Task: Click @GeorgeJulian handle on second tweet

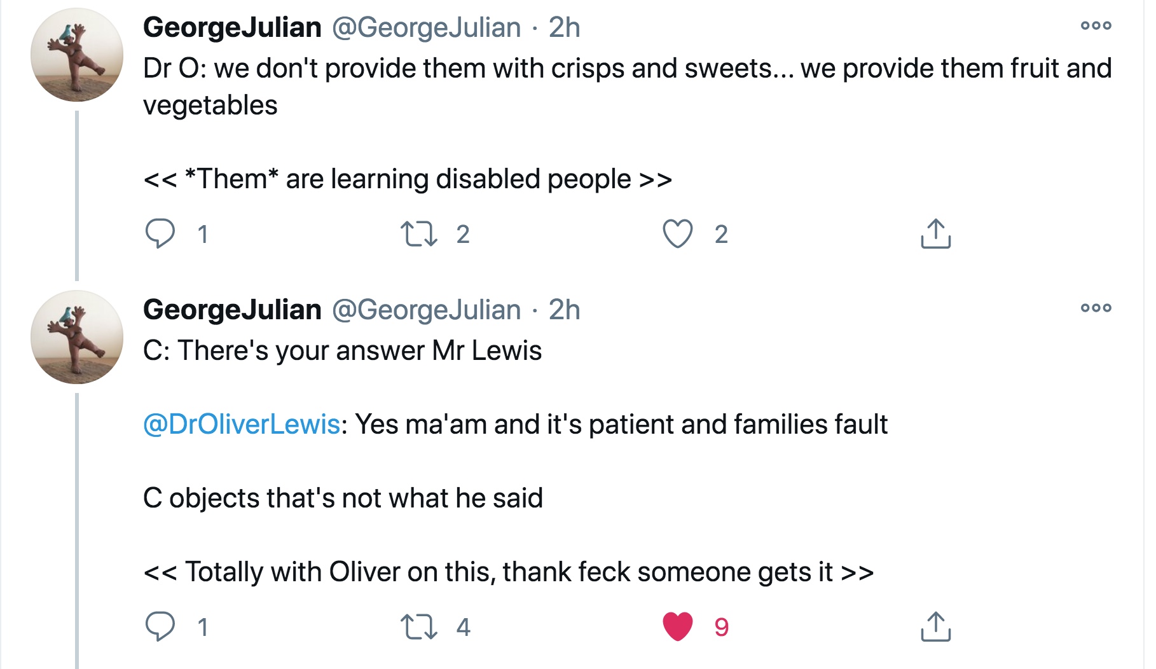Action: pyautogui.click(x=426, y=310)
